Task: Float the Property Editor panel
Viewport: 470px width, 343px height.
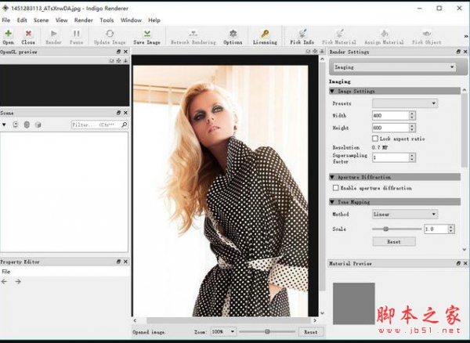Action: [x=119, y=262]
